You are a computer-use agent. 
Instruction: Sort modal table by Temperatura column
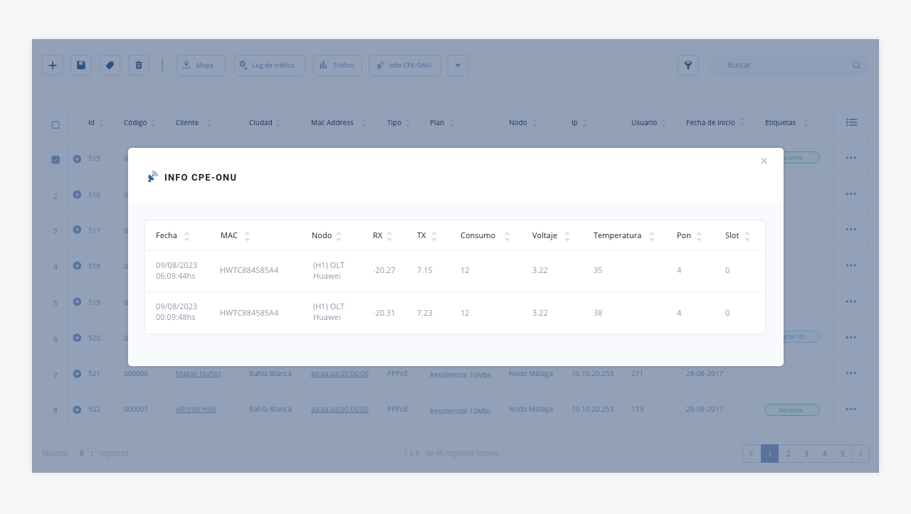[651, 236]
